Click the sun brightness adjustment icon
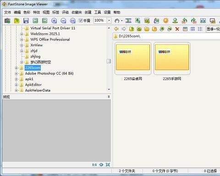This screenshot has width=220, height=176. tap(166, 21)
